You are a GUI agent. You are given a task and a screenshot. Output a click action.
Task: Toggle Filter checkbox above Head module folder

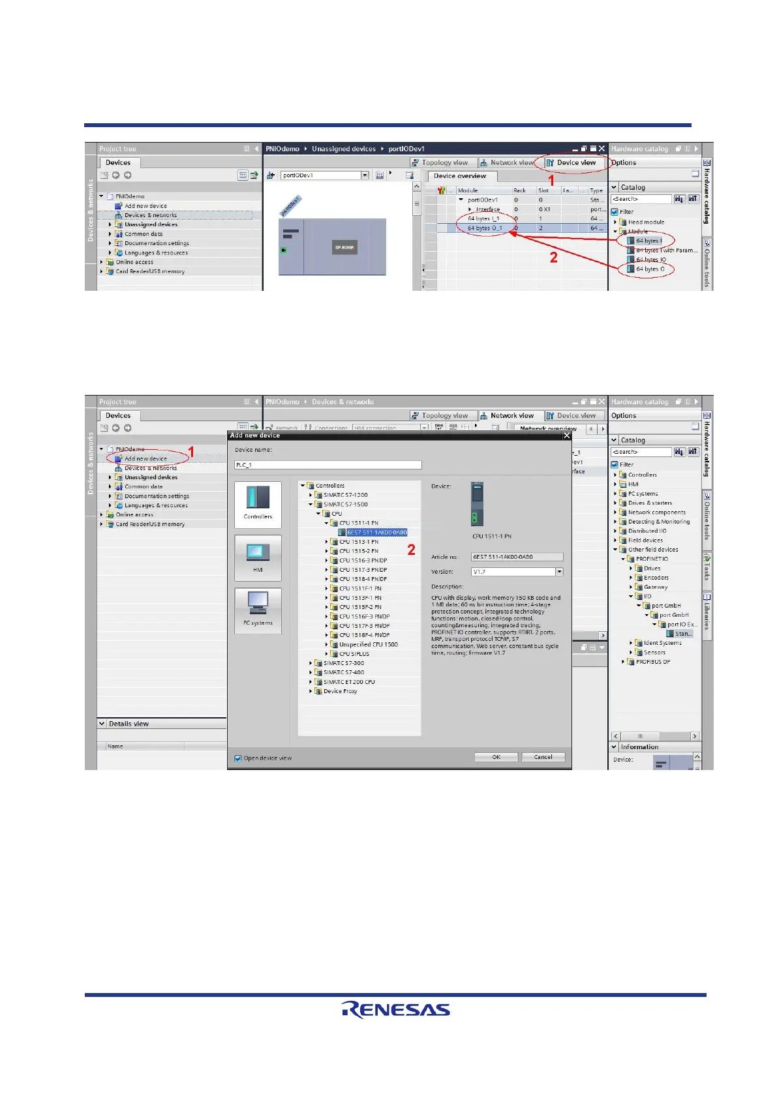coord(615,211)
